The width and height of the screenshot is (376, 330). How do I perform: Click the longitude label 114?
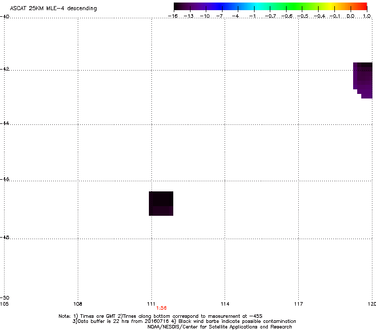point(225,304)
